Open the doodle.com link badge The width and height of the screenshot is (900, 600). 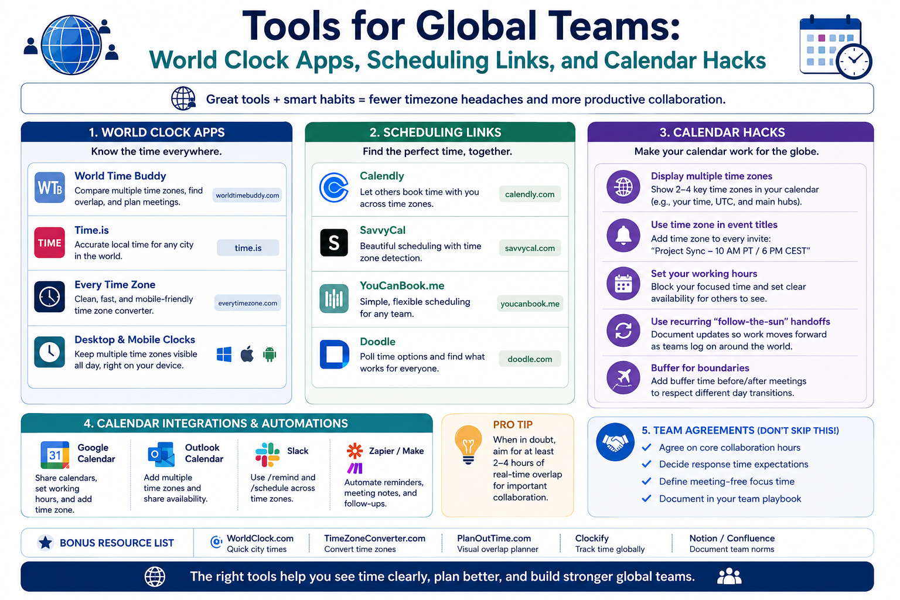tap(530, 359)
